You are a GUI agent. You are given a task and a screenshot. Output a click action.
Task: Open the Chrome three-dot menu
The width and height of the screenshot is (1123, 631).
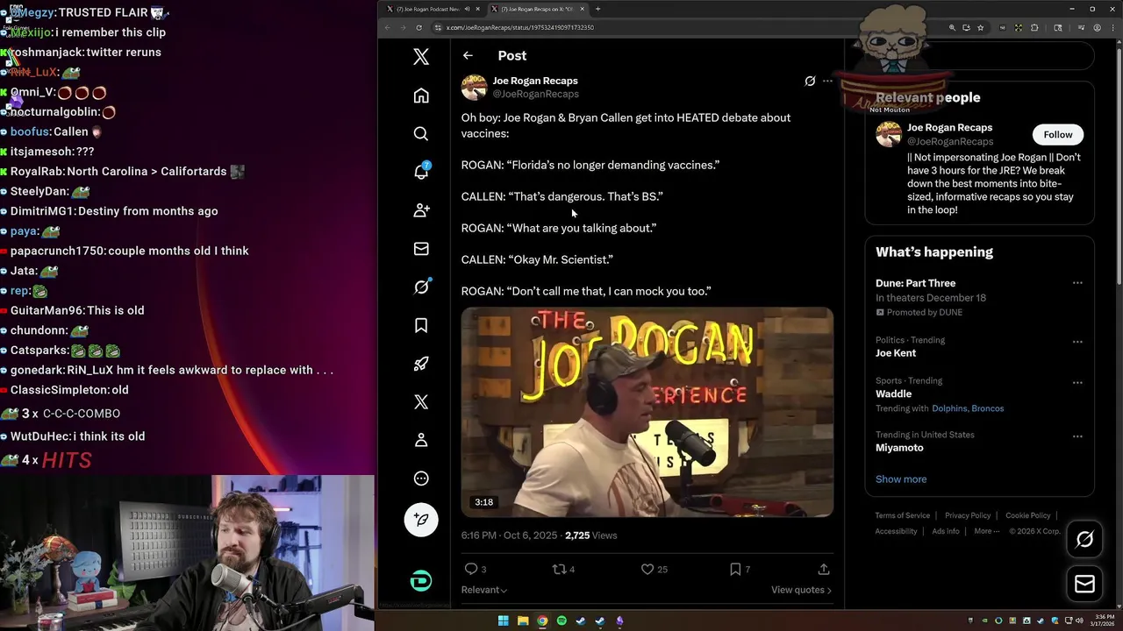click(1113, 28)
